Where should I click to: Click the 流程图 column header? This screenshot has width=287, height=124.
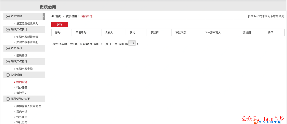[x=251, y=33]
